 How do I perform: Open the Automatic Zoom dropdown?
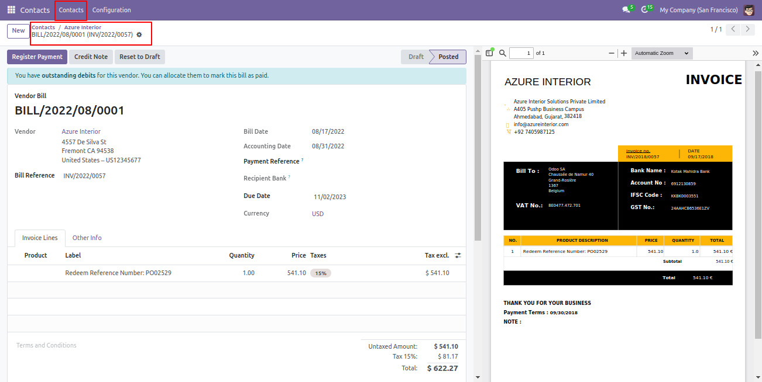point(662,53)
